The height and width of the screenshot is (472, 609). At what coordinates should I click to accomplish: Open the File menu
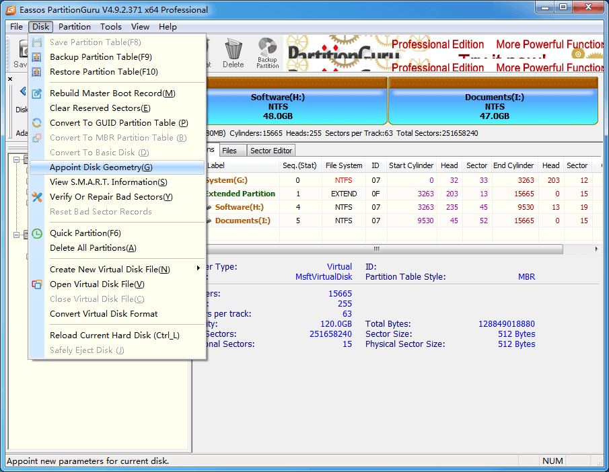(16, 27)
